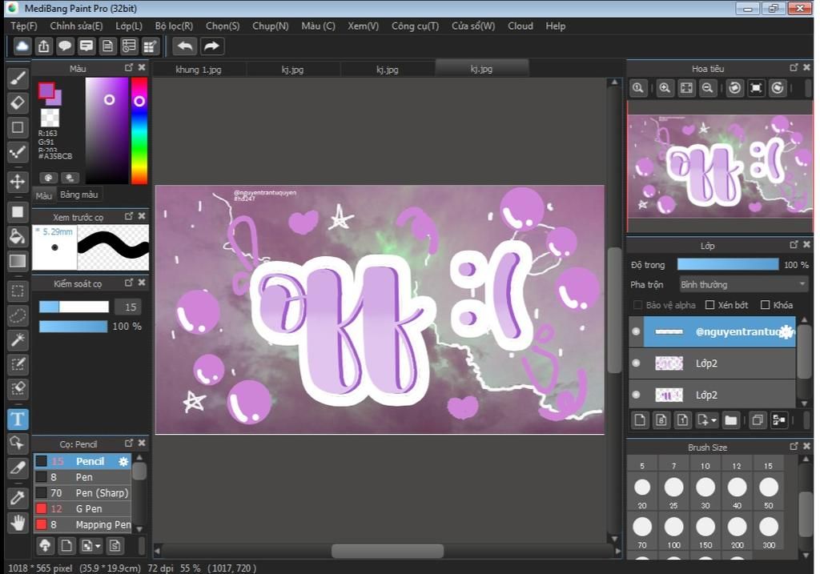Image resolution: width=820 pixels, height=574 pixels.
Task: Toggle the Mapping Pen red box
Action: tap(42, 524)
